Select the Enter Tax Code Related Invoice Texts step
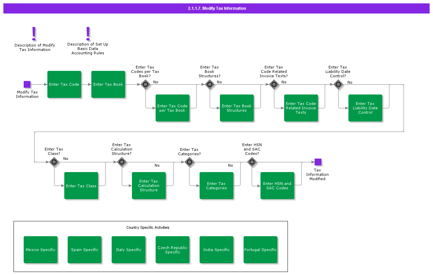The width and height of the screenshot is (433, 275). click(301, 108)
